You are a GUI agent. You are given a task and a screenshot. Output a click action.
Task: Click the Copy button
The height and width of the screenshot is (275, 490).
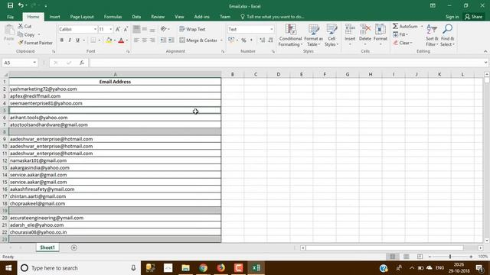(26, 34)
